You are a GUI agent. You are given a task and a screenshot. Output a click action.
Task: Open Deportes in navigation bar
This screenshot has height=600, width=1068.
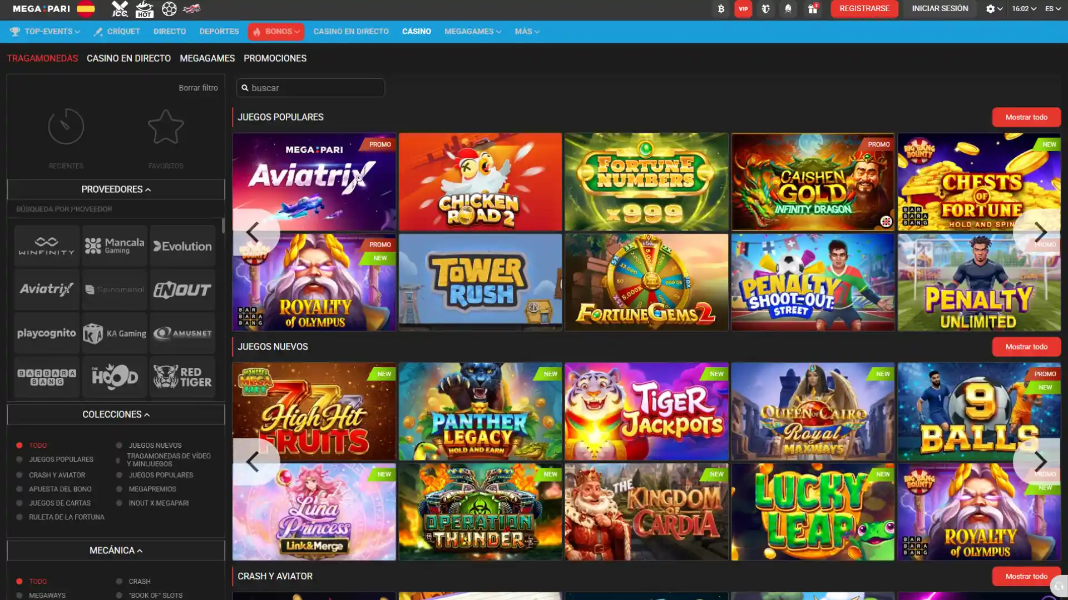click(219, 32)
